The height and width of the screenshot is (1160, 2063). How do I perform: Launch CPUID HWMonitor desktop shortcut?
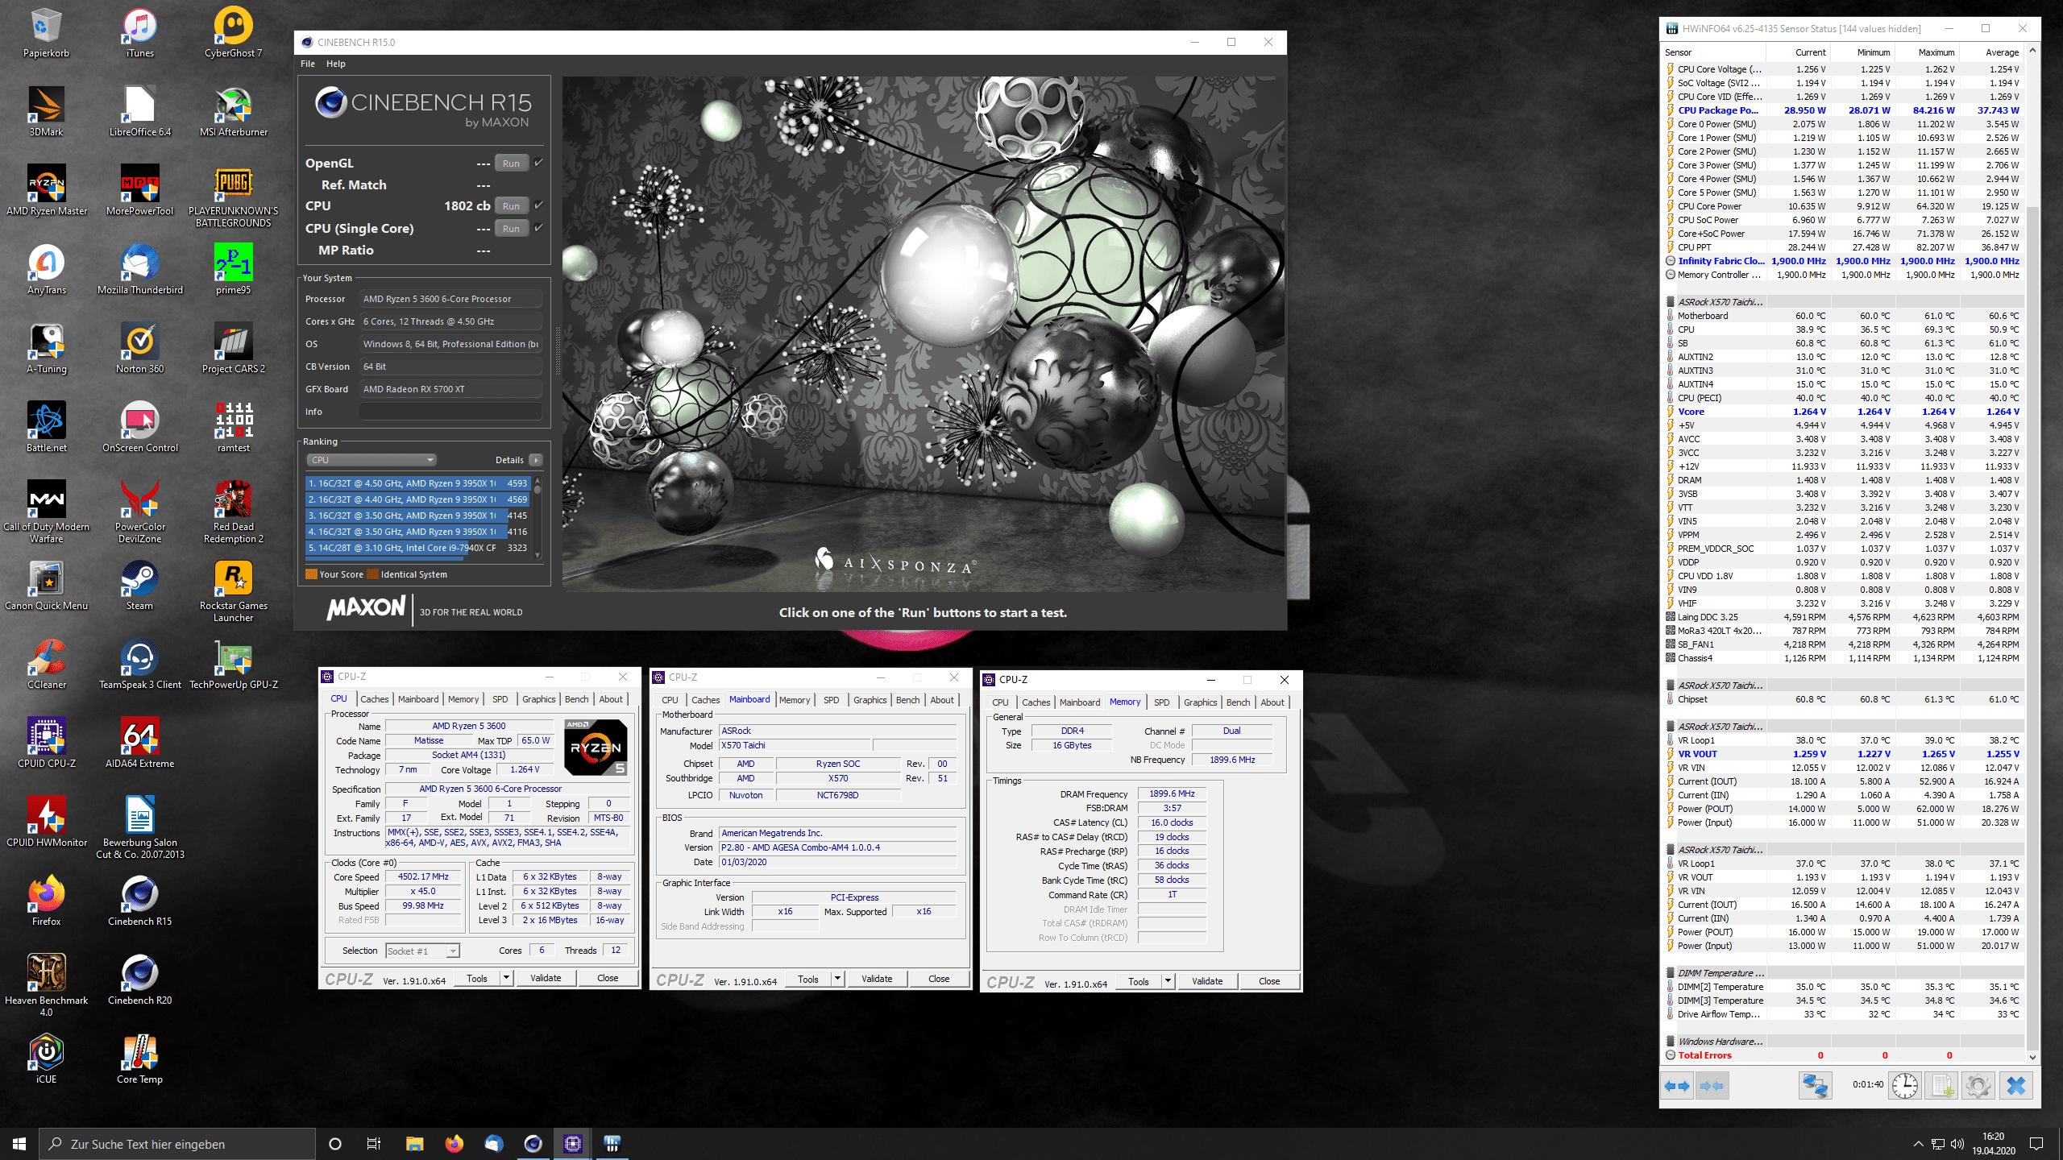(x=47, y=822)
